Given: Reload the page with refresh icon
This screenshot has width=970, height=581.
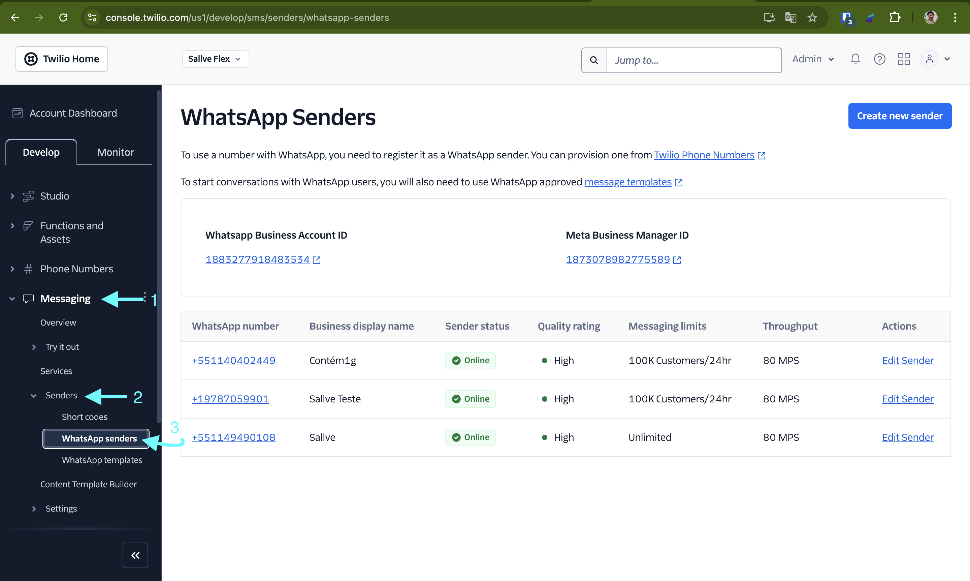Looking at the screenshot, I should pyautogui.click(x=63, y=17).
